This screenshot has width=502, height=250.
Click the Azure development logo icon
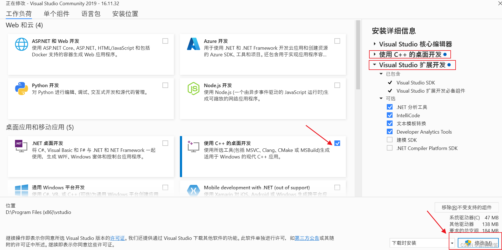coord(194,44)
